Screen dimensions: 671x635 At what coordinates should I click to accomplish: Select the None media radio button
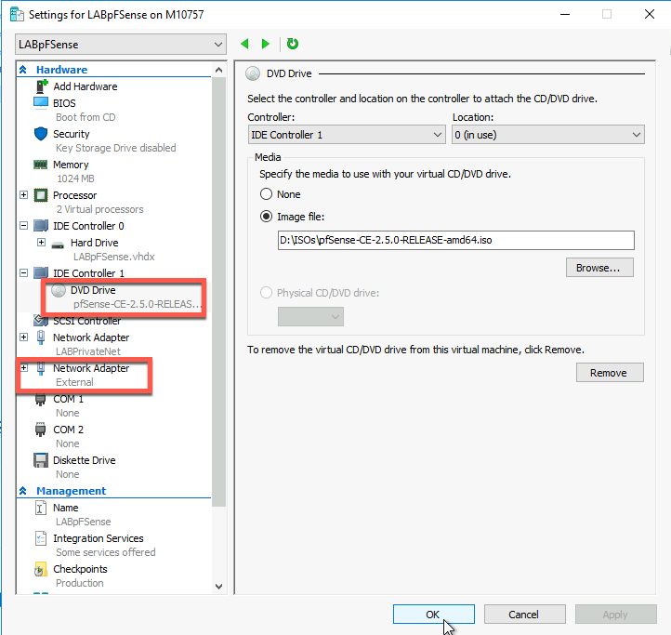(x=266, y=194)
